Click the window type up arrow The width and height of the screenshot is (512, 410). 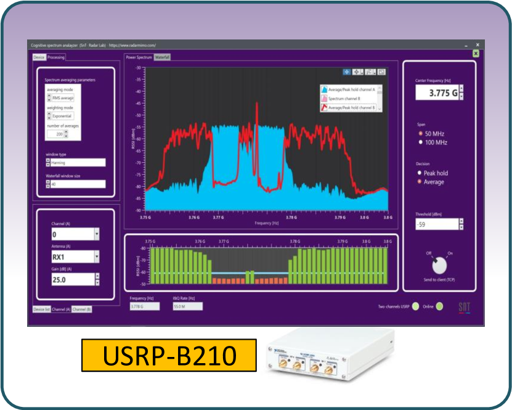click(48, 160)
